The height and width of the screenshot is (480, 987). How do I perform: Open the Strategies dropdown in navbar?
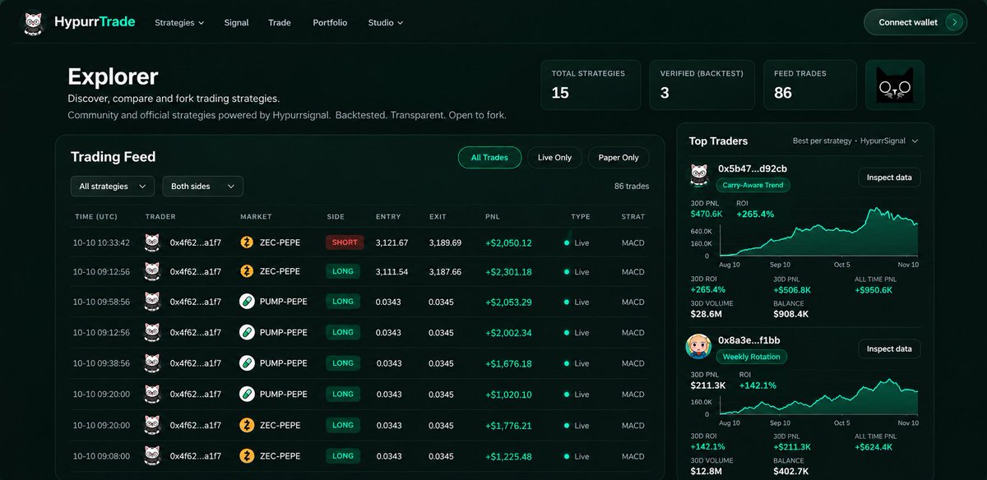coord(179,23)
